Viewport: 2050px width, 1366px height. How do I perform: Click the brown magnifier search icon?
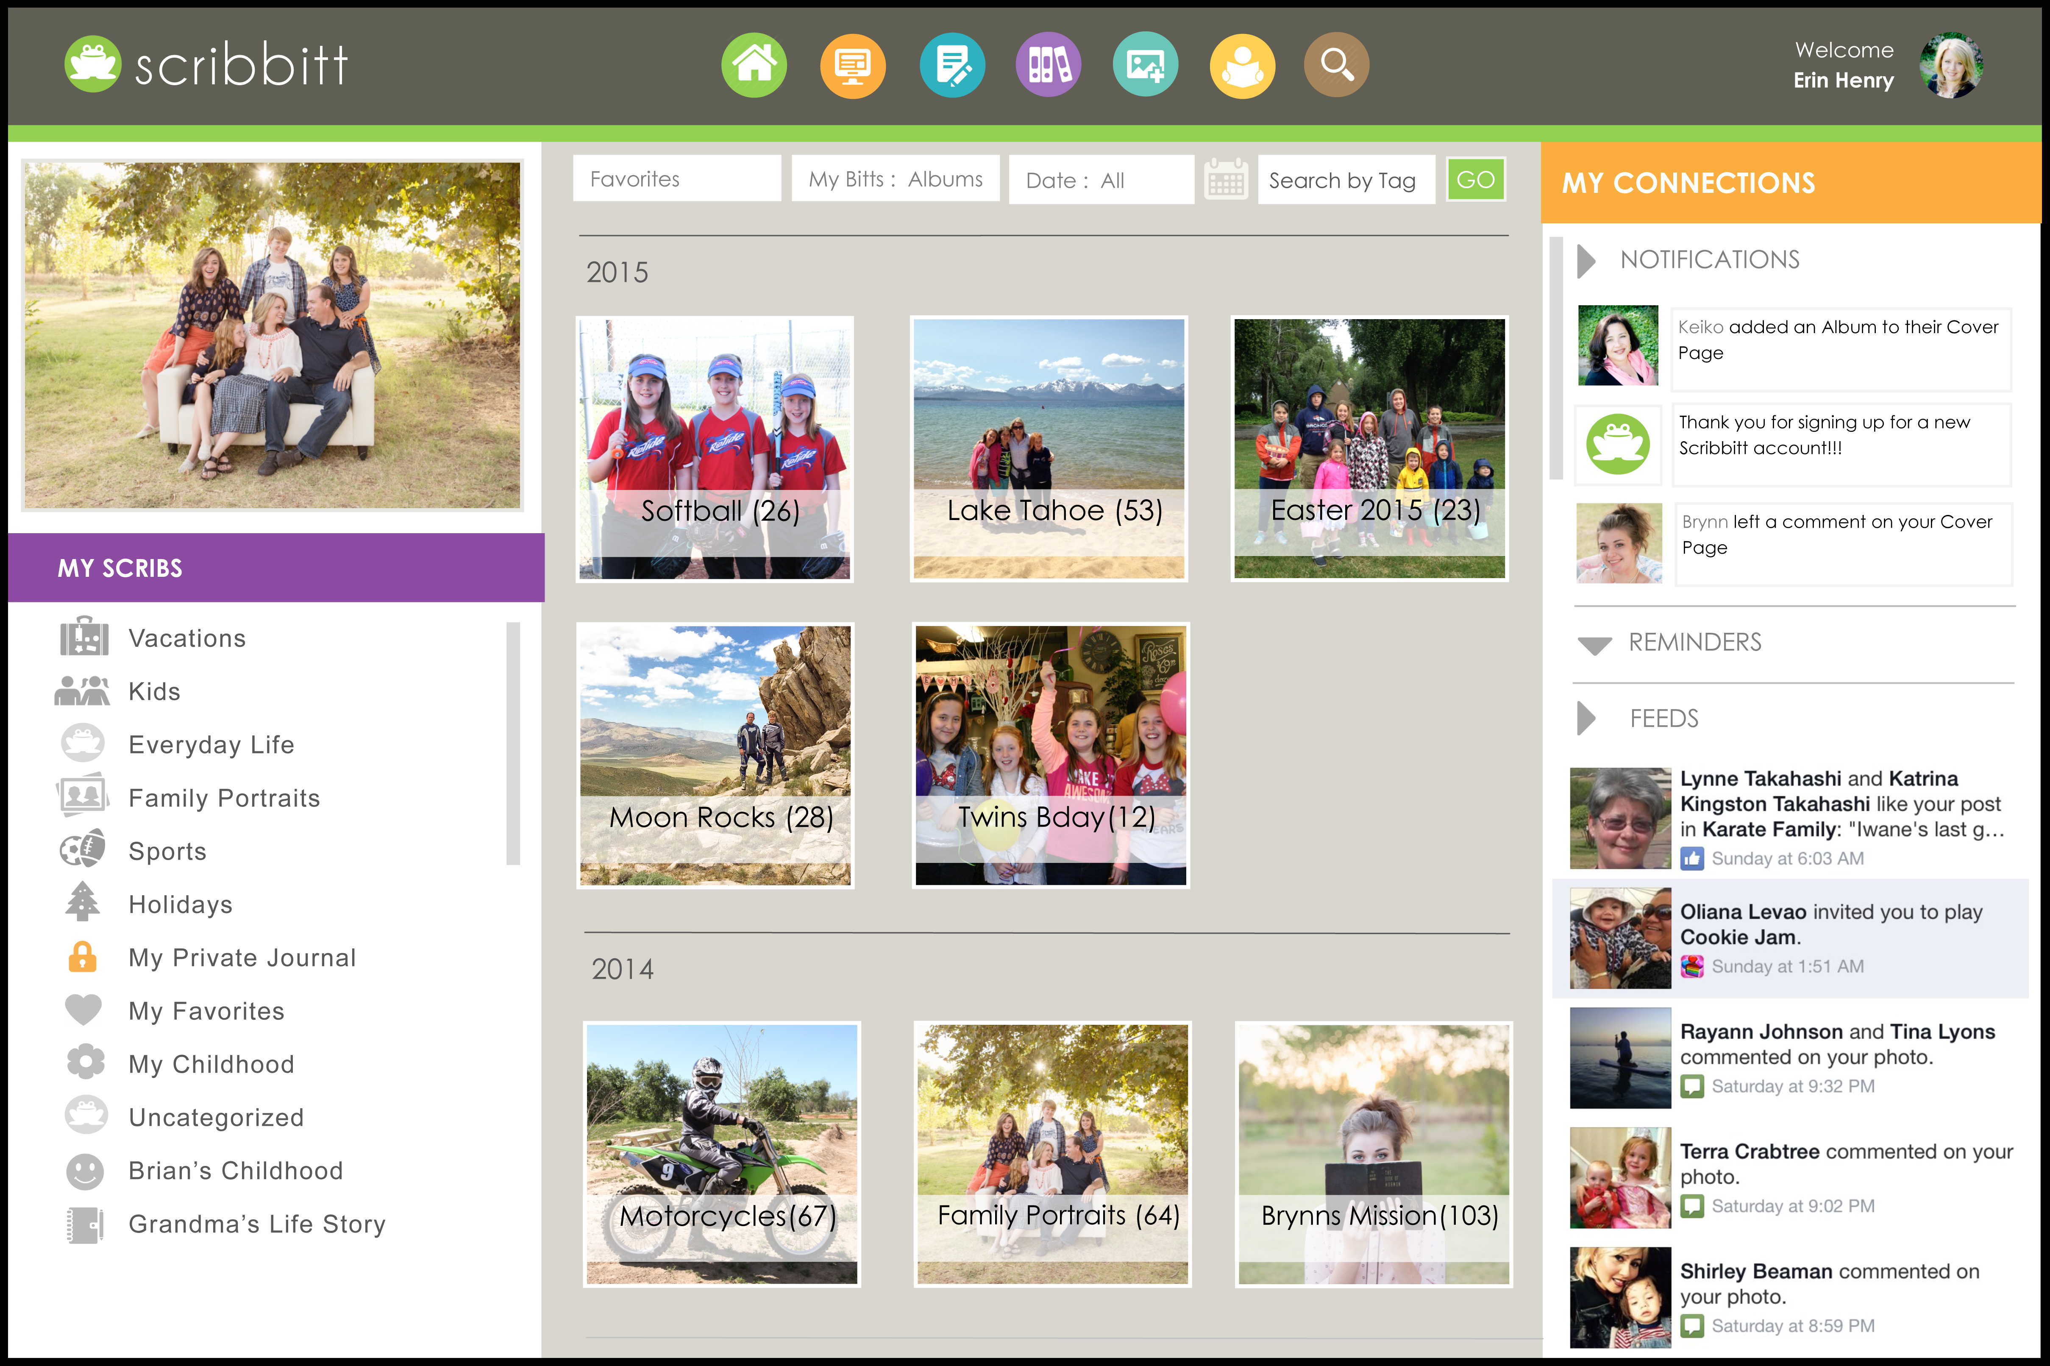1336,65
